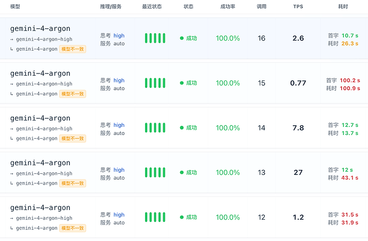Click the 成功率 column header
This screenshot has height=241, width=368.
pyautogui.click(x=228, y=6)
